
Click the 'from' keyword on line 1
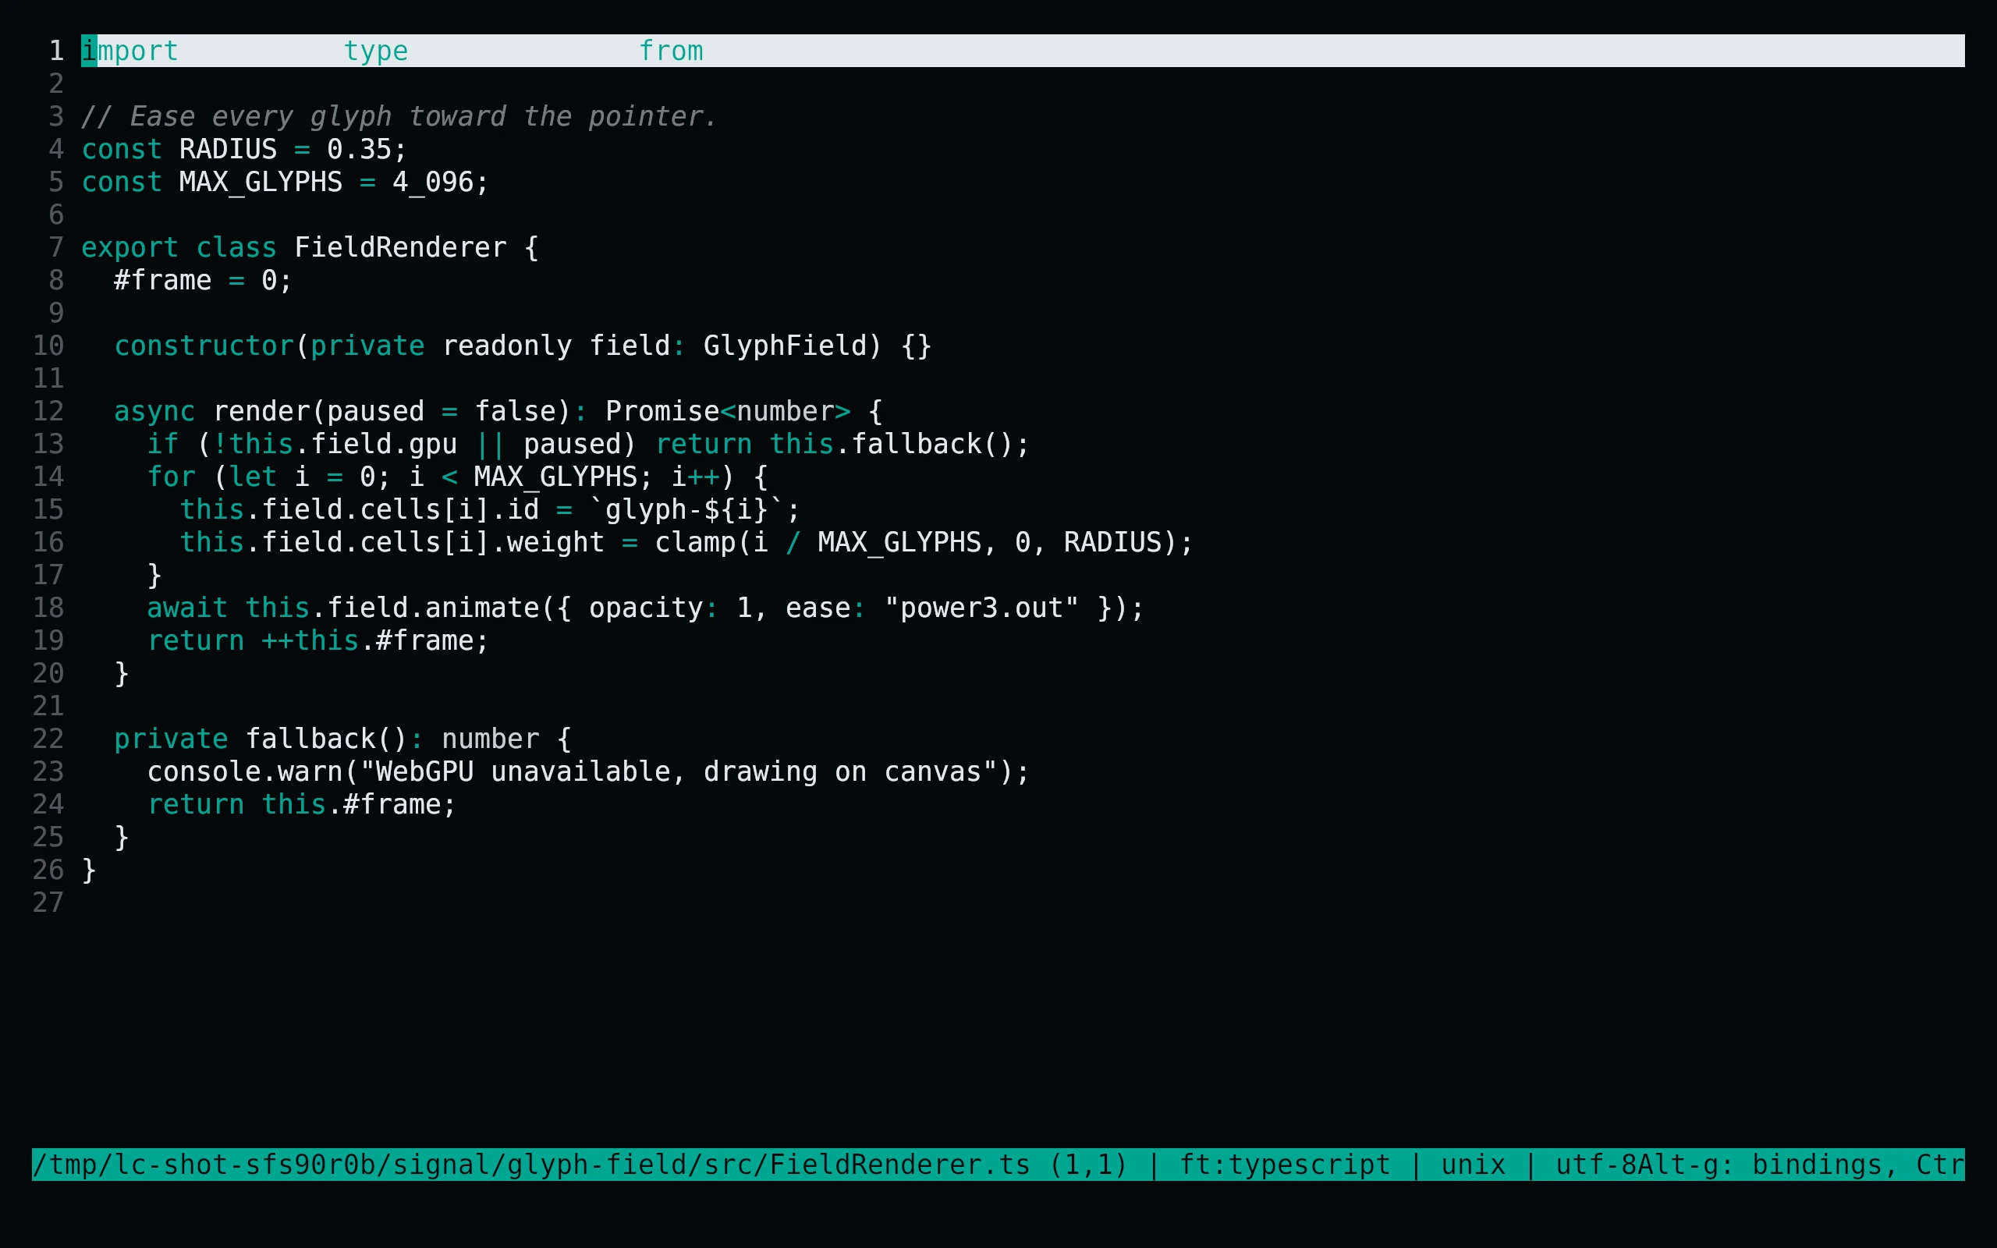[x=671, y=51]
